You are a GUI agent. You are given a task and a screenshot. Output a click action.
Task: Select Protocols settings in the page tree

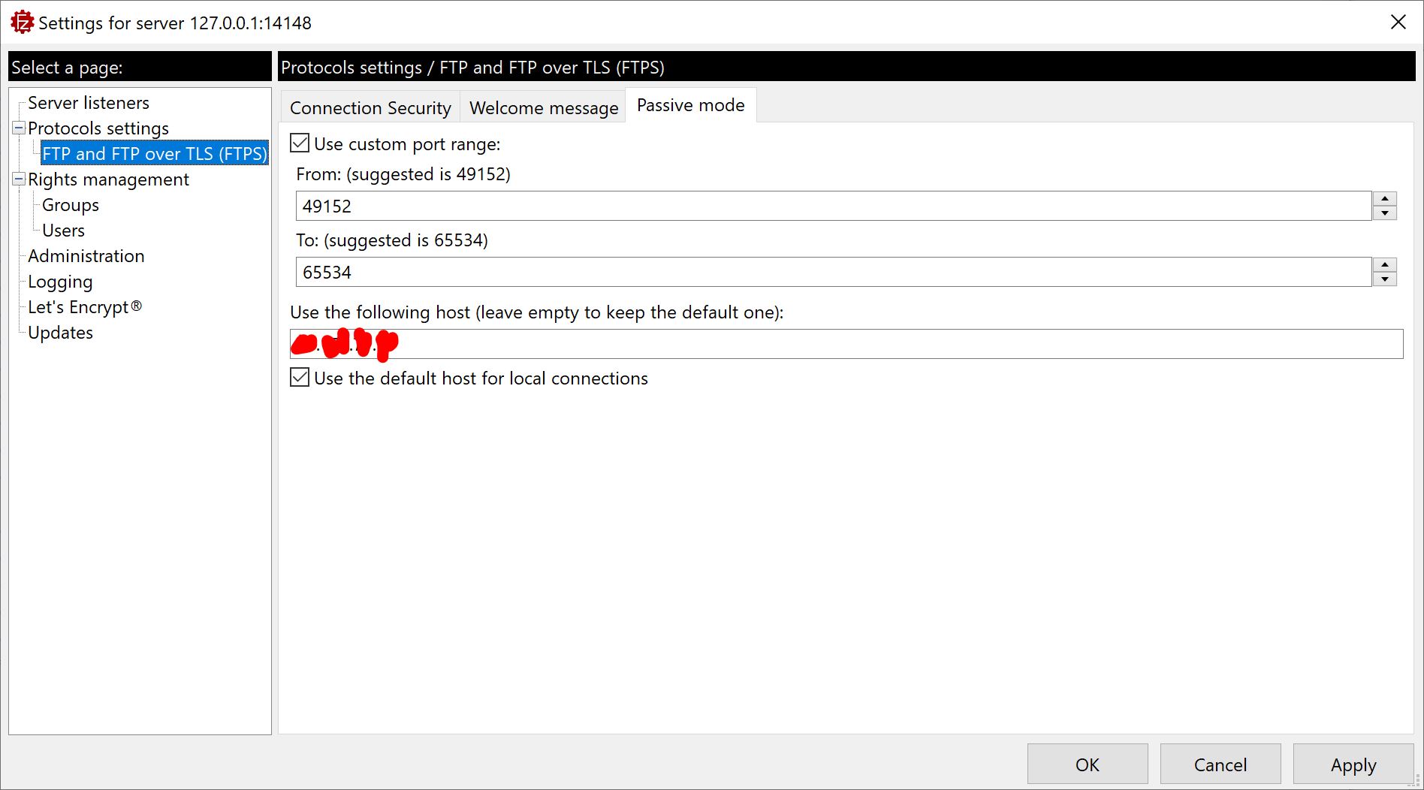coord(98,128)
